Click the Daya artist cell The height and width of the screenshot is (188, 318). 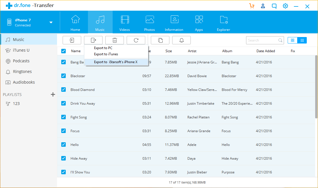click(x=192, y=159)
